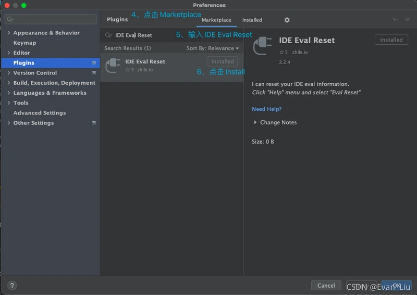Select Keymap in the settings list
This screenshot has width=417, height=295.
[24, 43]
